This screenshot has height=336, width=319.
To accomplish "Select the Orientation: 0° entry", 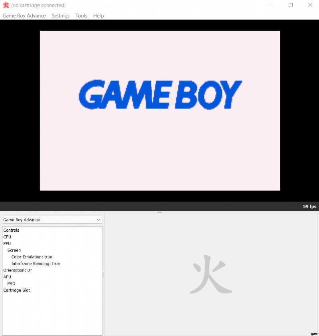I will [x=18, y=270].
